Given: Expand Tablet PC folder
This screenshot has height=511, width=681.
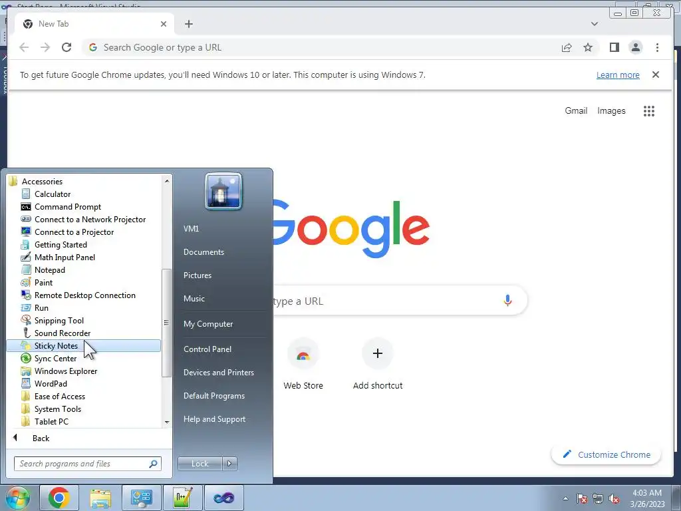Looking at the screenshot, I should (x=51, y=421).
